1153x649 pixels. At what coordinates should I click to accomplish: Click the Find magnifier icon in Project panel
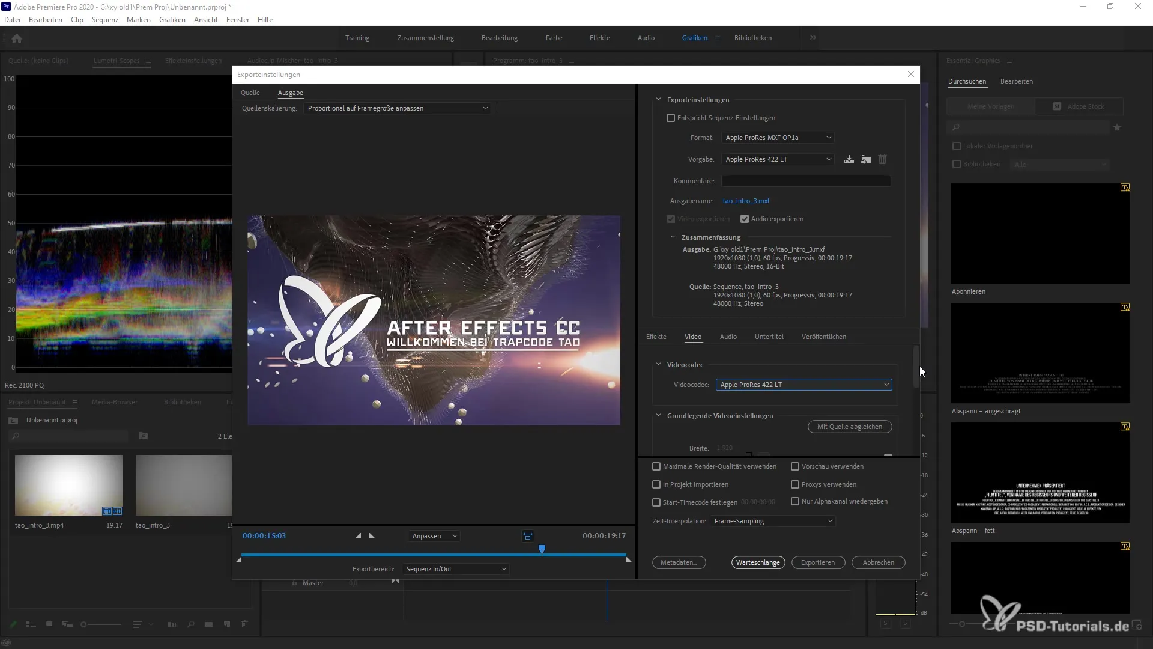tap(191, 624)
